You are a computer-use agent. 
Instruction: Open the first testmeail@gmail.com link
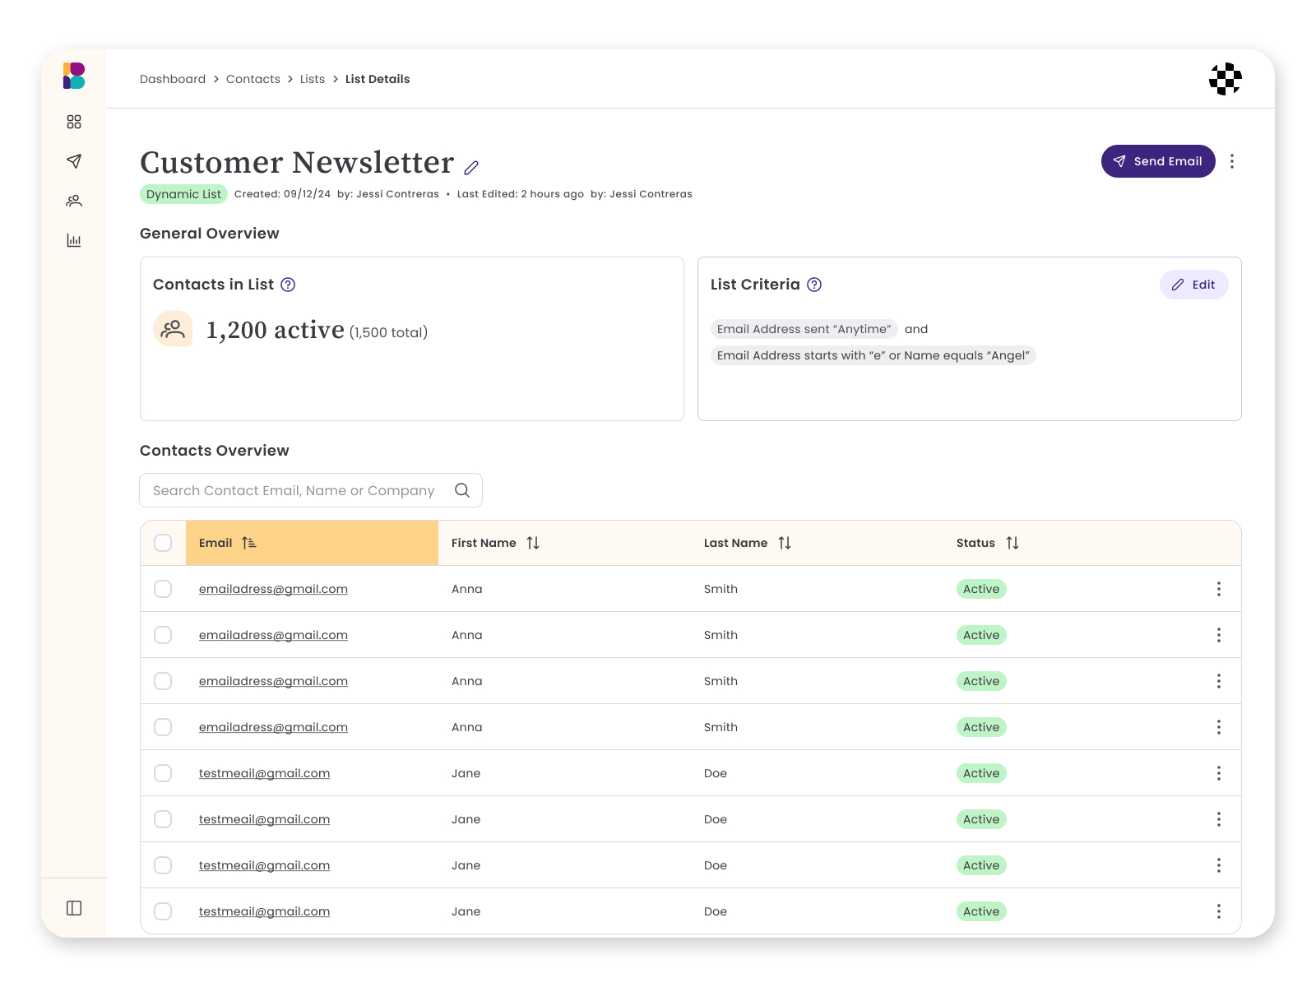264,773
